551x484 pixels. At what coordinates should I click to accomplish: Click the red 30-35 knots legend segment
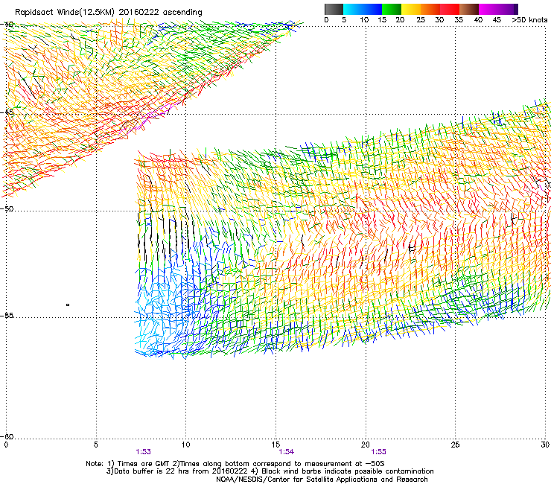[x=450, y=9]
